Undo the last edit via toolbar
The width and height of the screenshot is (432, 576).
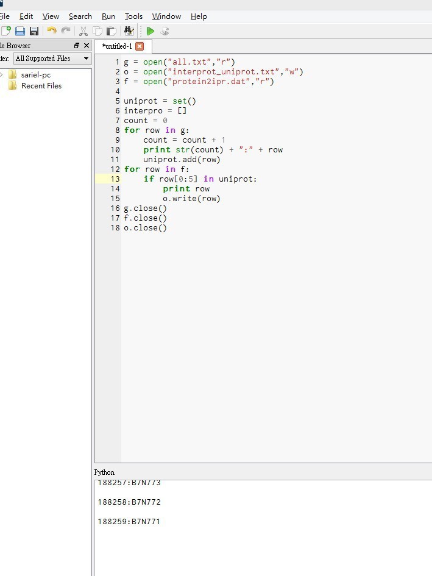coord(51,31)
